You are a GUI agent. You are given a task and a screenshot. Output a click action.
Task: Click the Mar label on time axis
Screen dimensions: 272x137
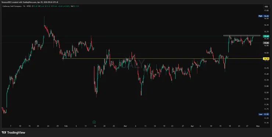pyautogui.click(x=125, y=126)
